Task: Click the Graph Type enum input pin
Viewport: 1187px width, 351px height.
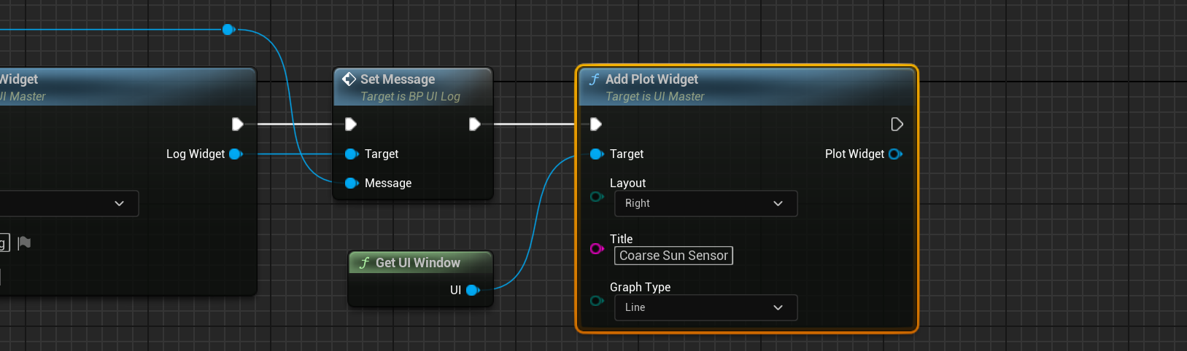Action: [596, 301]
